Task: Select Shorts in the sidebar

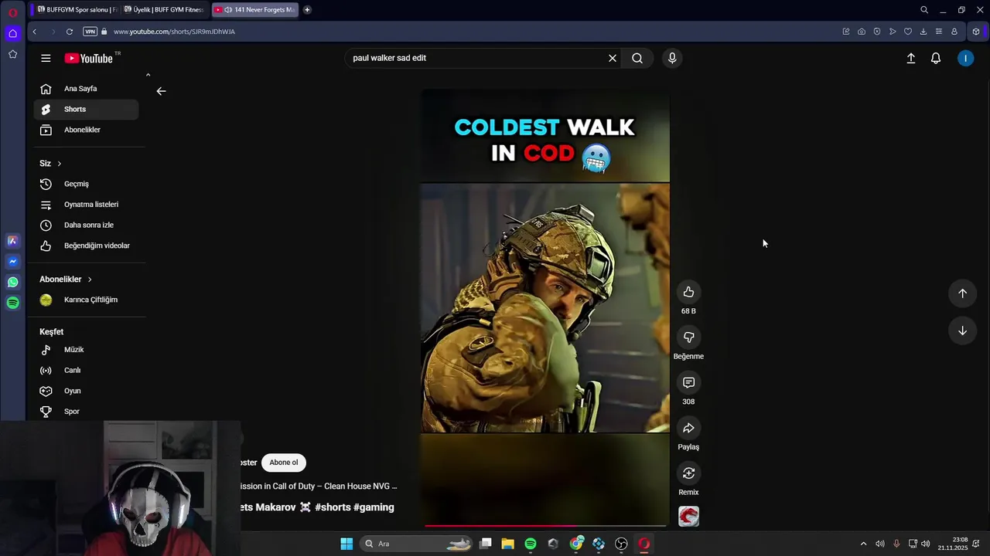Action: click(86, 109)
